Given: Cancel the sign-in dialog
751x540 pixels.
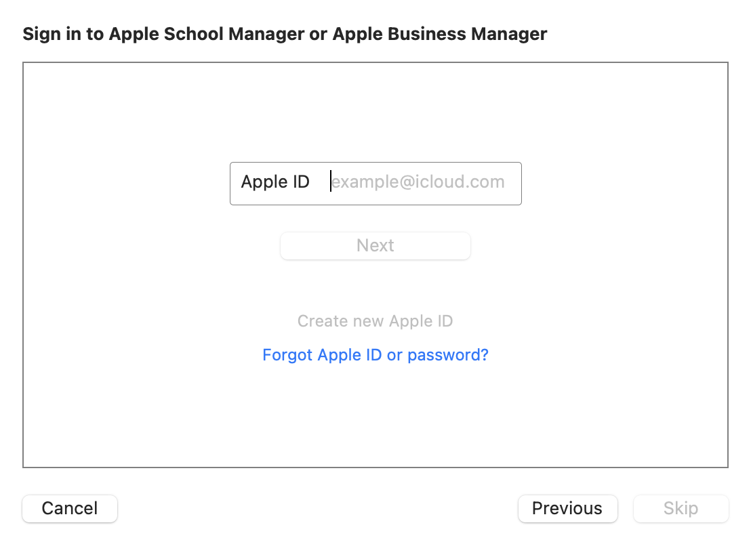Looking at the screenshot, I should [70, 509].
